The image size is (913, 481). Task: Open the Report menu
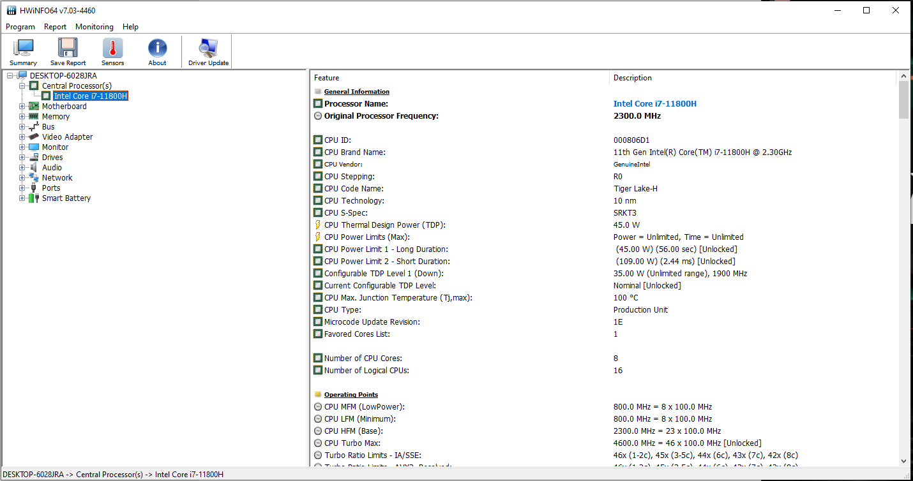pyautogui.click(x=55, y=27)
